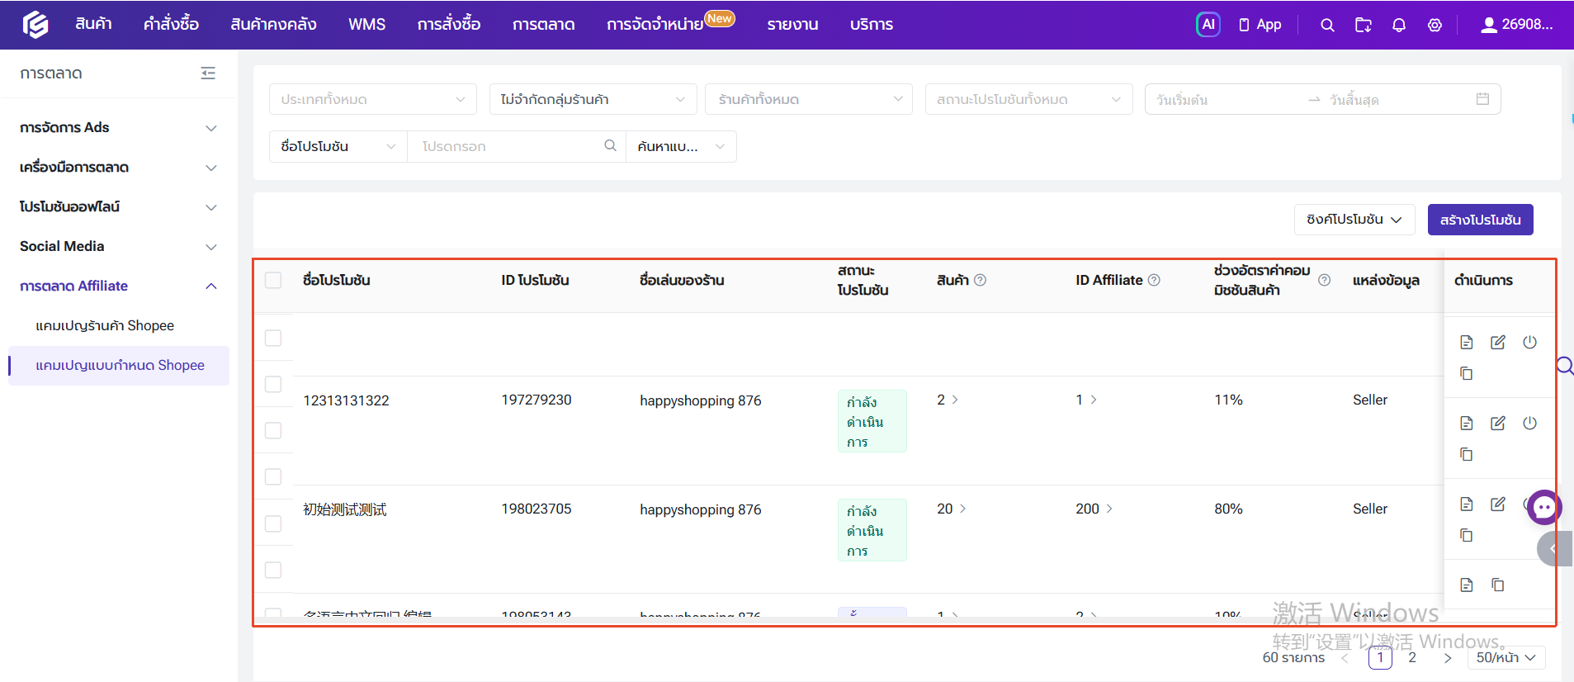Open the 20 products link for 198023705
Screen dimensions: 1574x682
(952, 509)
